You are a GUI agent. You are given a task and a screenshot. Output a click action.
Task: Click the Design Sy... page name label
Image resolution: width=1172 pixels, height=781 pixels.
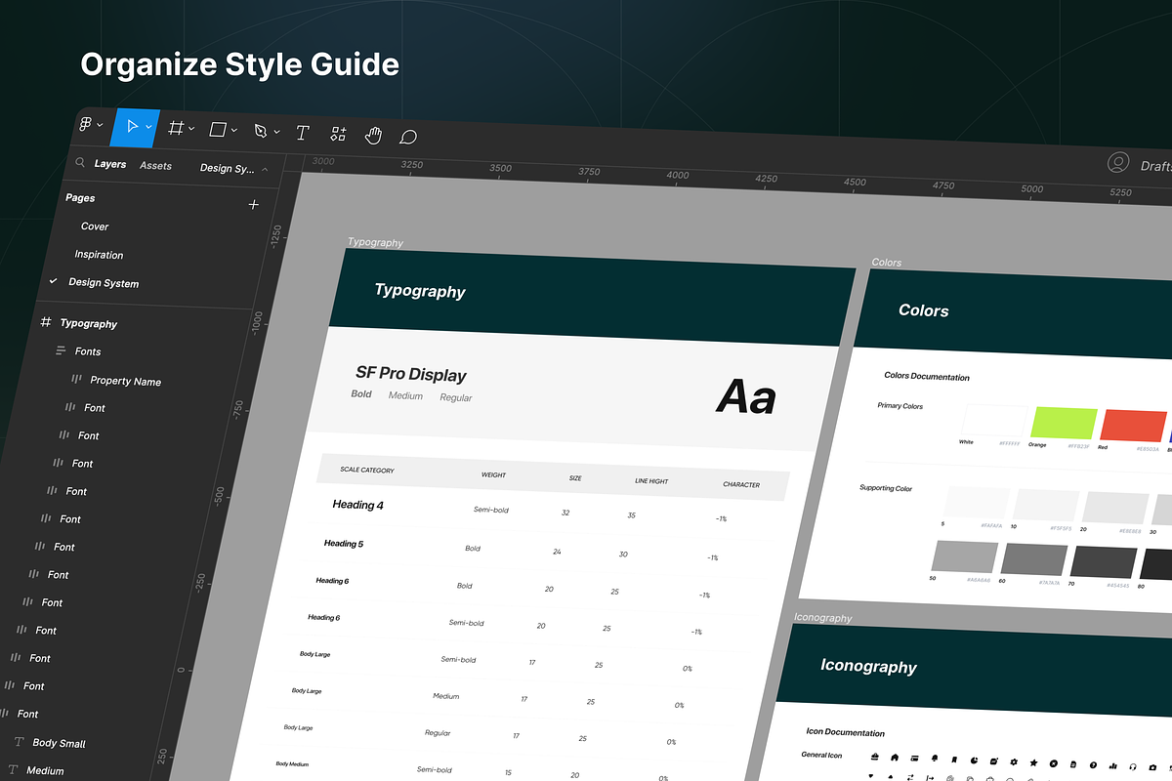[x=228, y=168]
